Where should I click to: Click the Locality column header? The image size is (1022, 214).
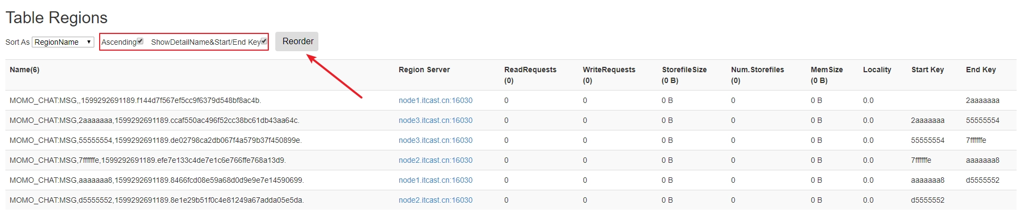pyautogui.click(x=877, y=70)
